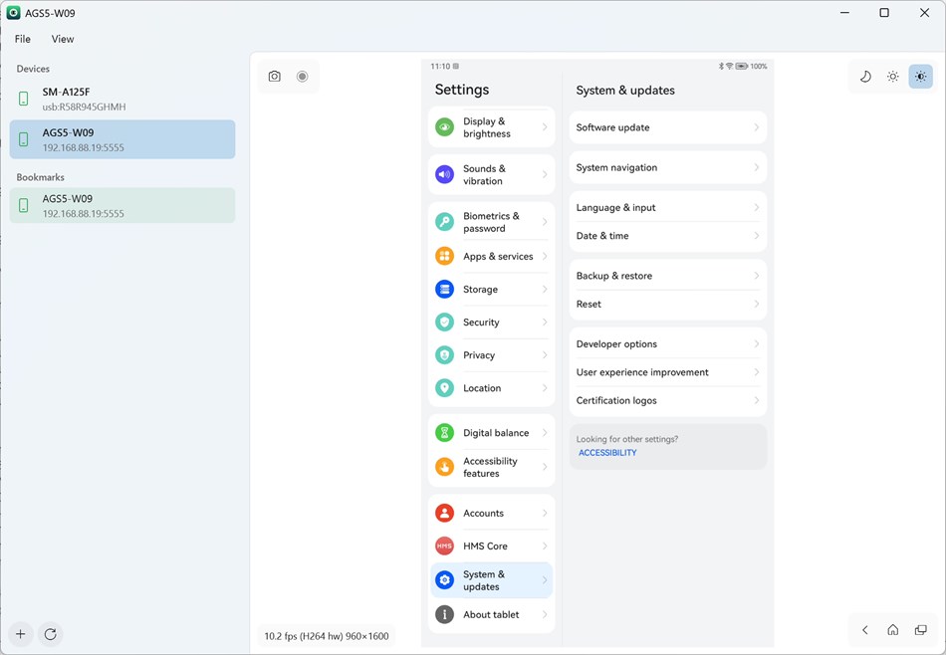The image size is (946, 655).
Task: Click chevron next to About tablet
Action: point(545,614)
